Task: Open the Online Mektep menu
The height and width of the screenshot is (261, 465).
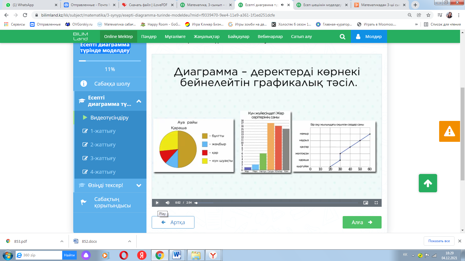Action: click(x=118, y=37)
